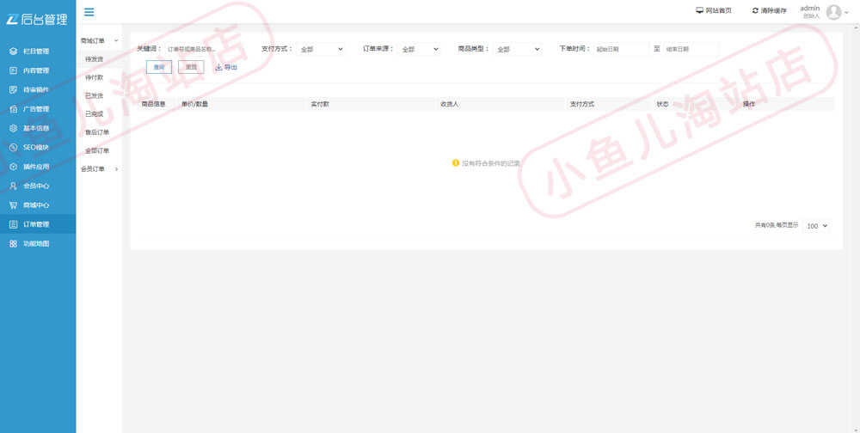
Task: Click the 状态 column header
Action: (x=662, y=104)
